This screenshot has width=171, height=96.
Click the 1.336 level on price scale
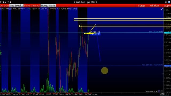click(167, 63)
